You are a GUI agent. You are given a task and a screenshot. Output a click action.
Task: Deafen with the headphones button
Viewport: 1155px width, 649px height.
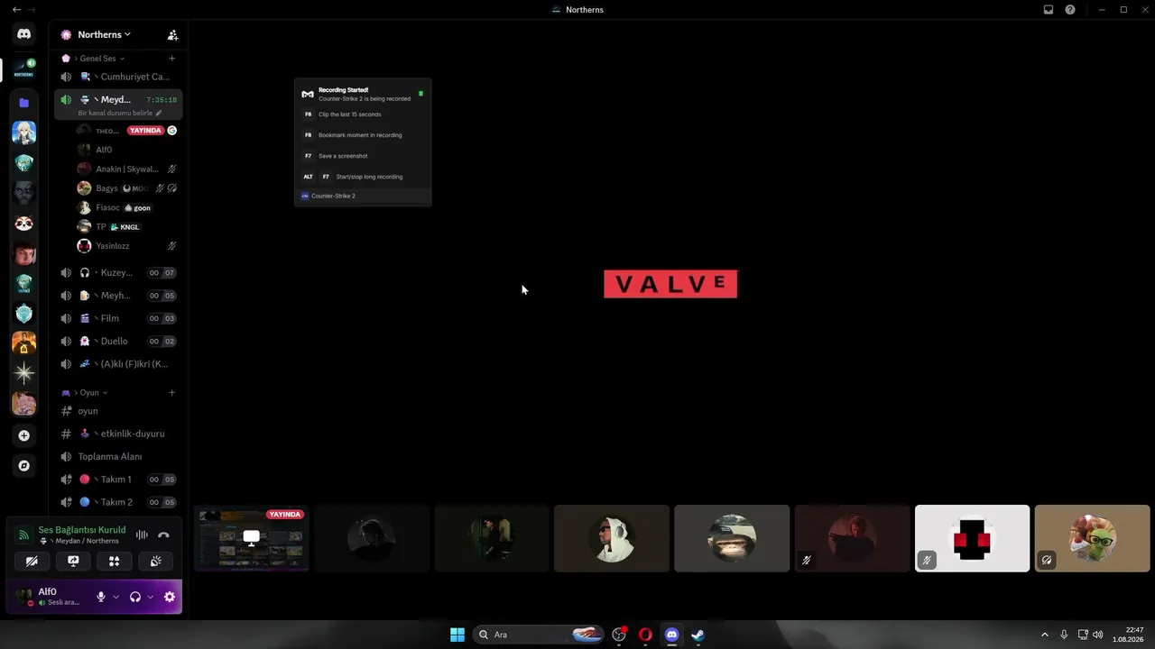point(135,597)
